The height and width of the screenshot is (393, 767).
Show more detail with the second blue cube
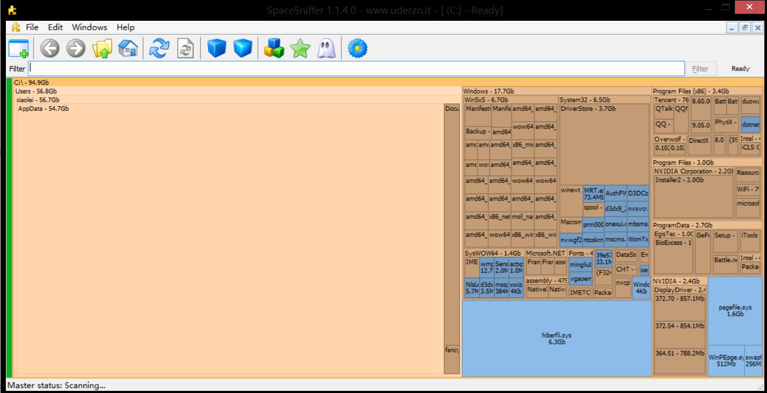click(242, 49)
